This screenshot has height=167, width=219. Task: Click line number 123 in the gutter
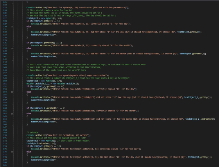(5, 7)
